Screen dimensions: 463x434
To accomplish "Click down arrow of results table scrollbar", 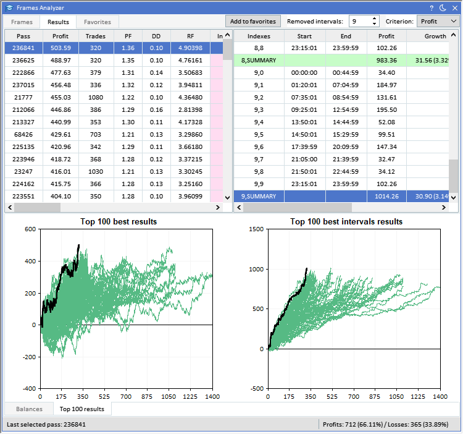I will click(227, 198).
